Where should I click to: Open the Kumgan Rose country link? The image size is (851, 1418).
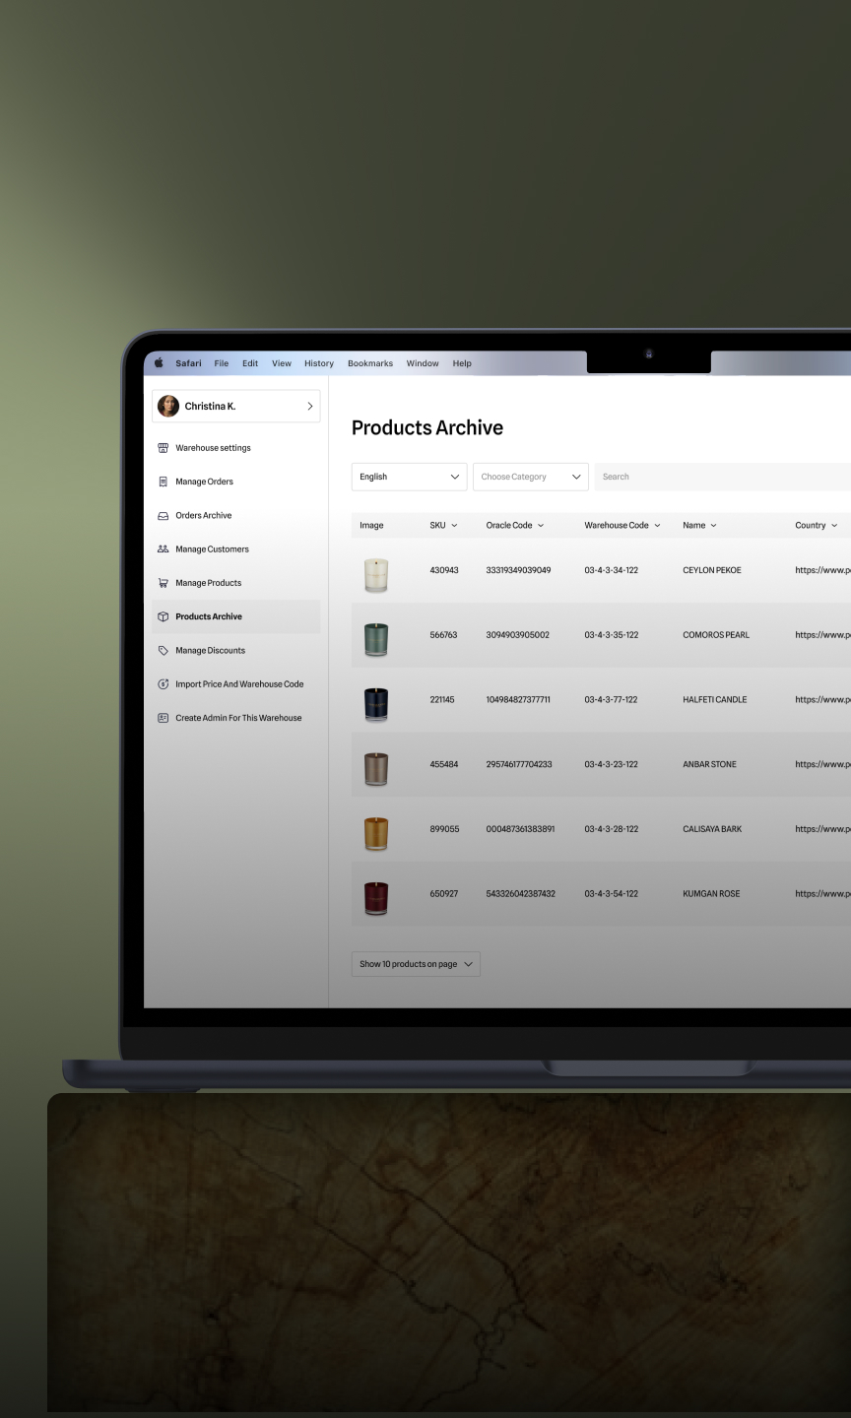pos(822,894)
